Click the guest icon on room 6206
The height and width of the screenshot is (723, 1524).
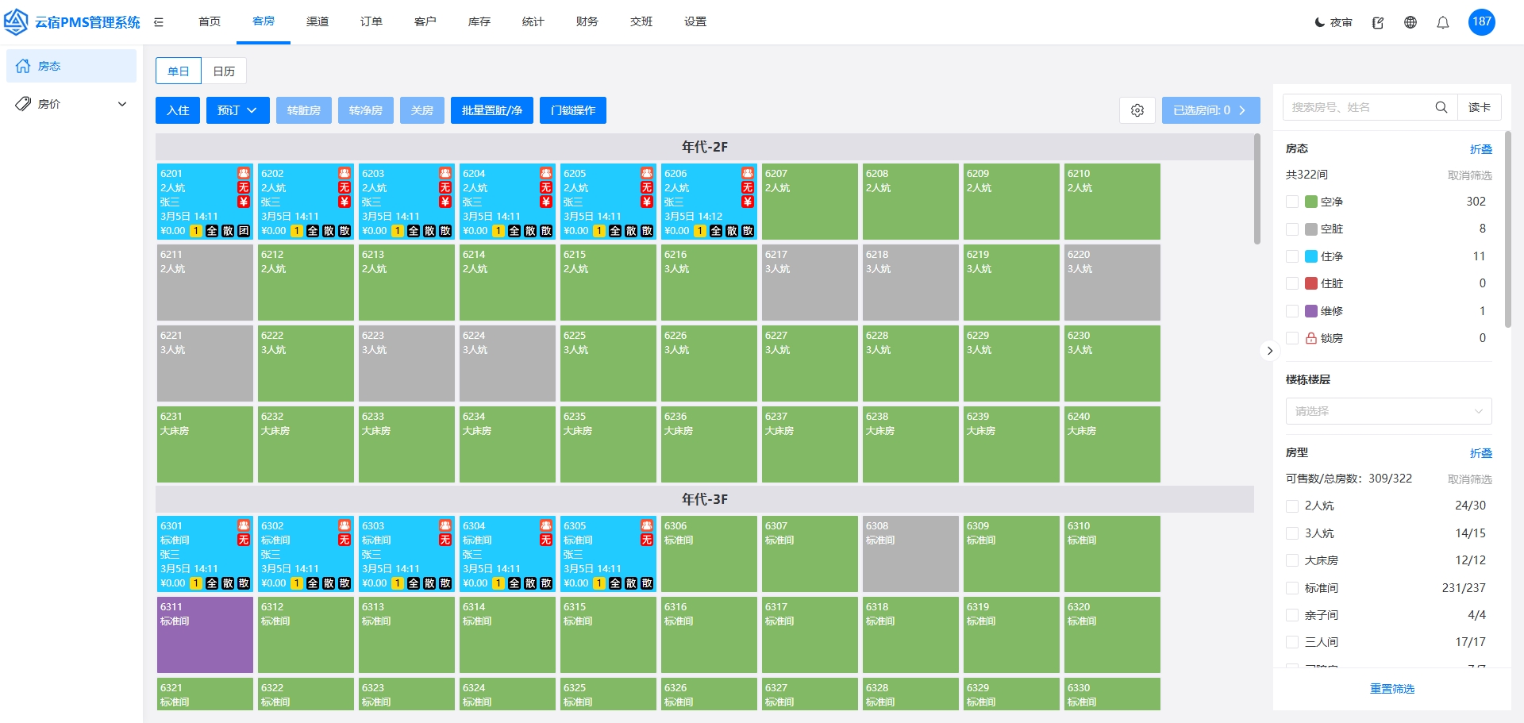point(748,173)
